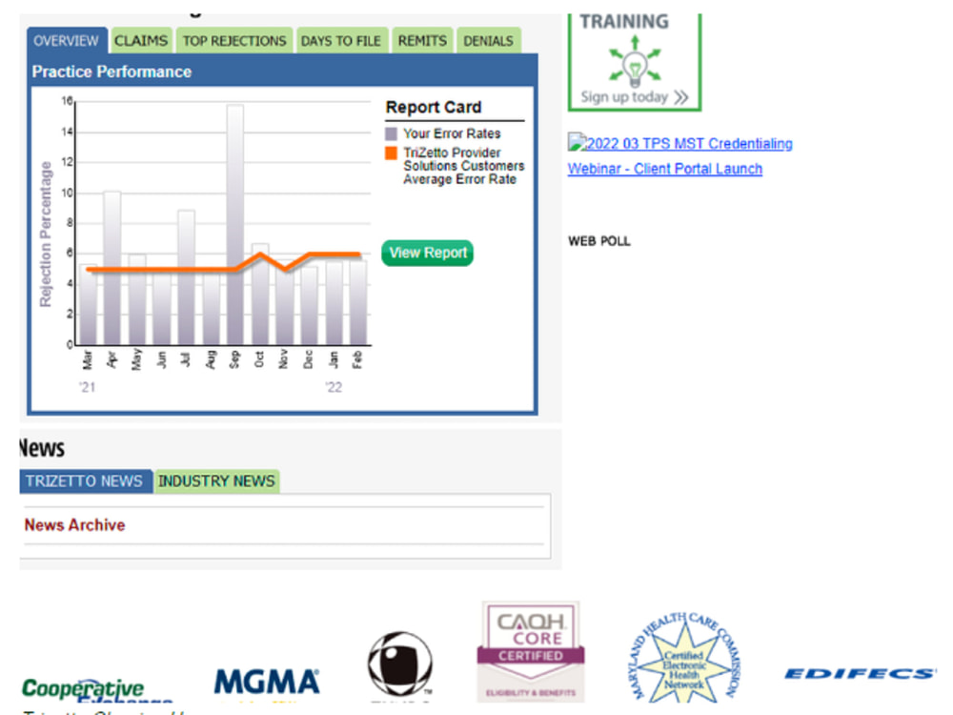Click the Your Error Rates legend swatch
953x715 pixels.
[x=391, y=133]
